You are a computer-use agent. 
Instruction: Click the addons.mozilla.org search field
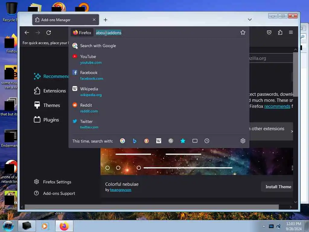coord(271,58)
